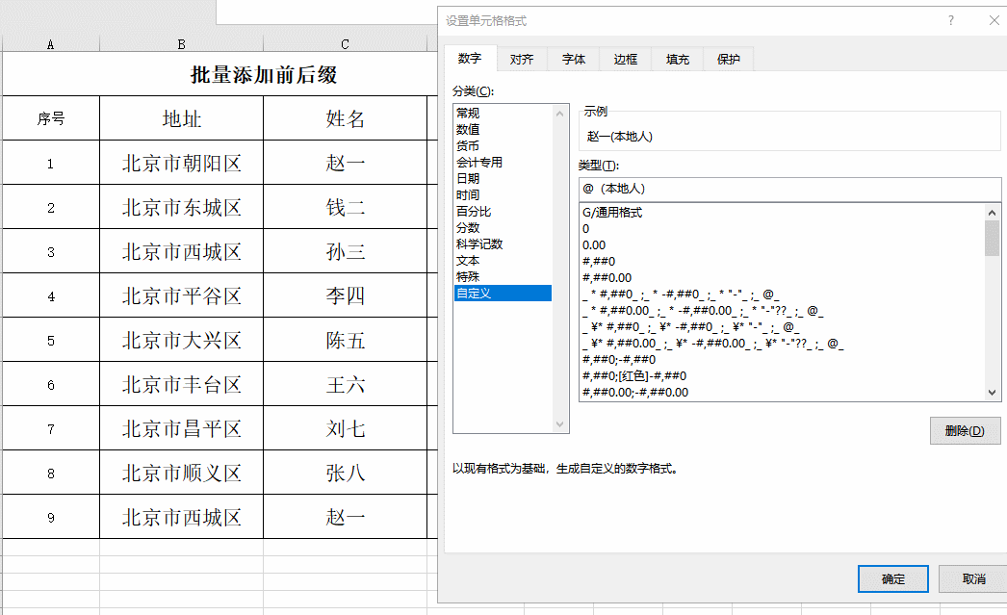This screenshot has height=615, width=1007.
Task: Switch to the 边框 tab
Action: click(x=625, y=59)
